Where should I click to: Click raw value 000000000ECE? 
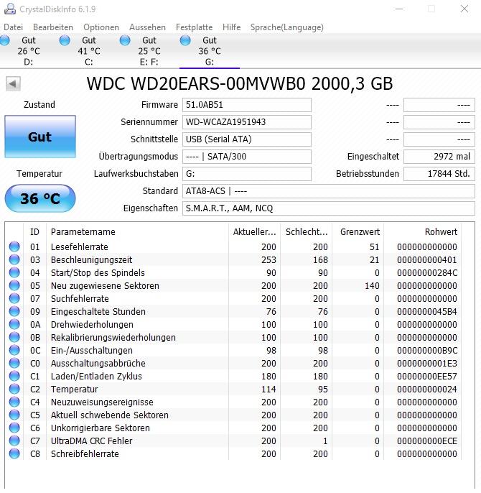click(x=427, y=441)
